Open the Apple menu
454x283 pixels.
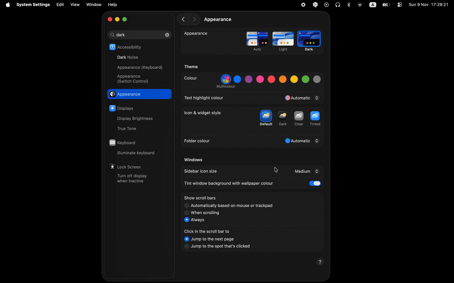[8, 5]
